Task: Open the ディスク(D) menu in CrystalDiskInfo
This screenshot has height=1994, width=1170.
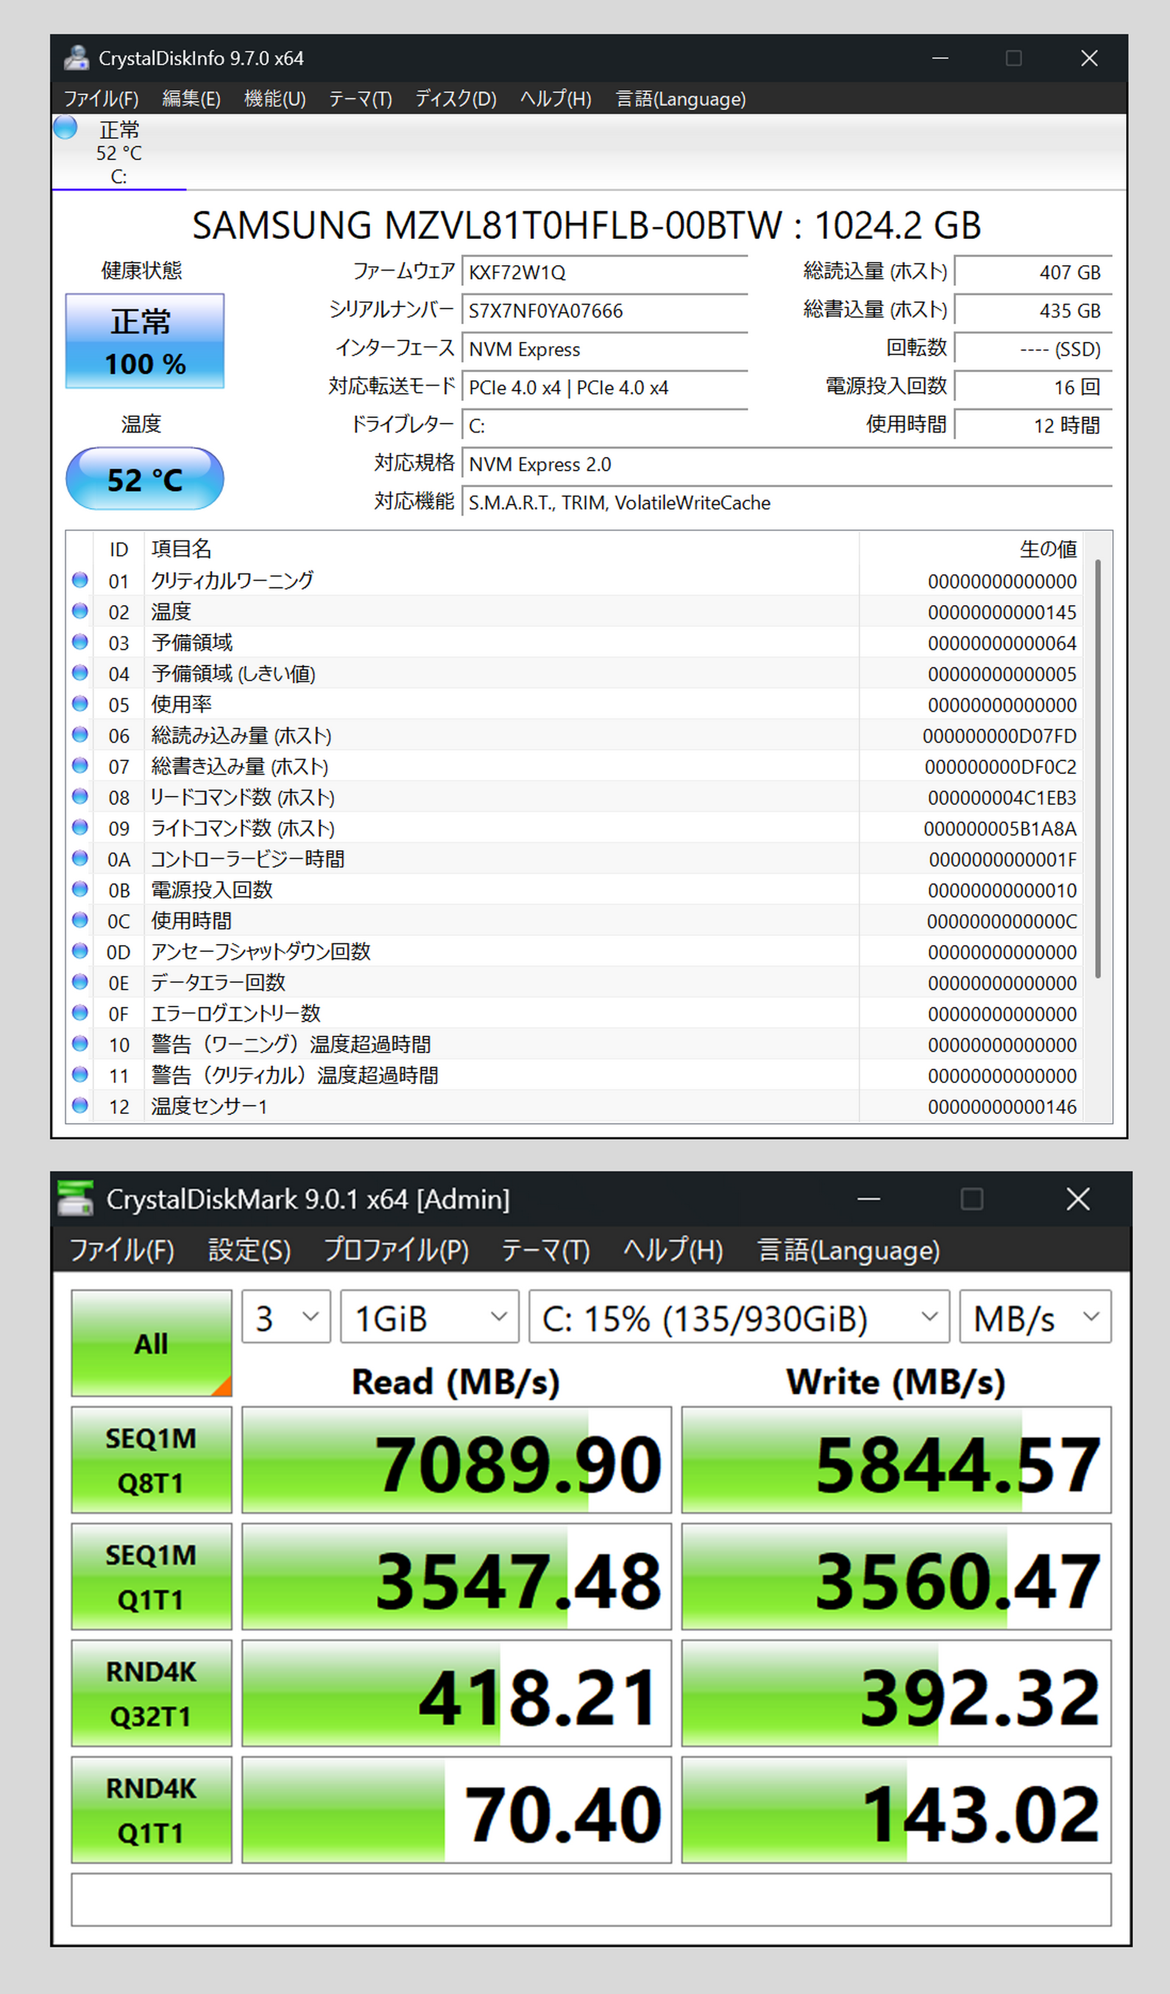Action: click(456, 99)
